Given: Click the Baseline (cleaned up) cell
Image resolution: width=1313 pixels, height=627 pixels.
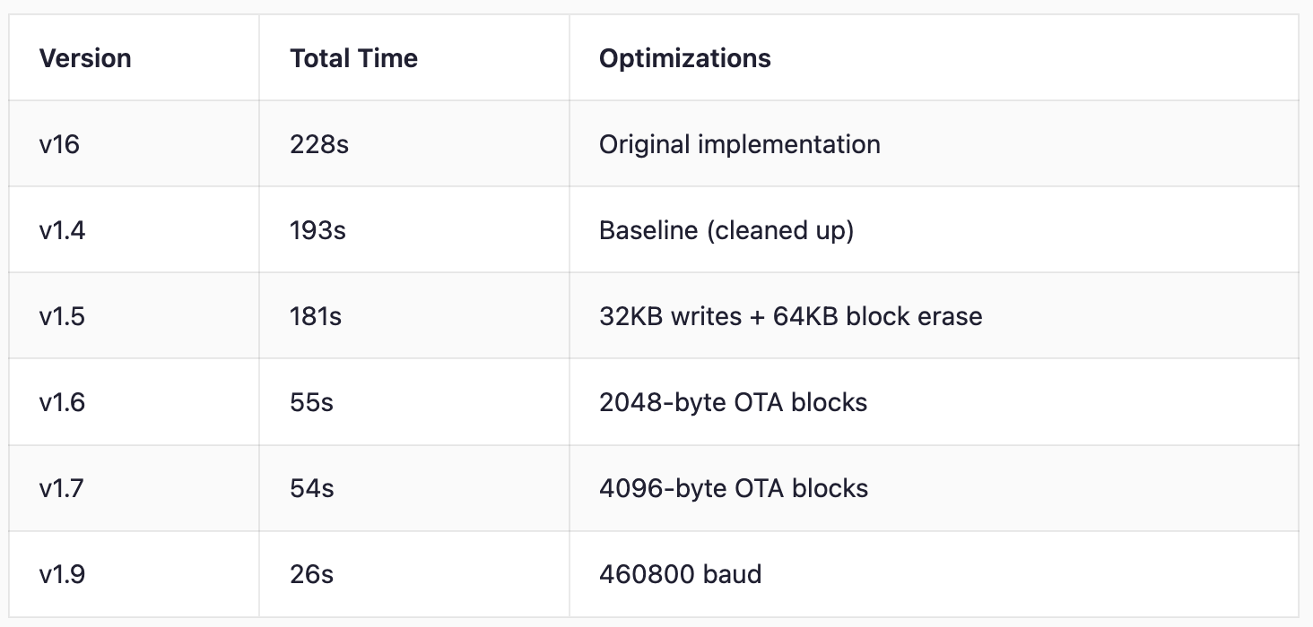Looking at the screenshot, I should 726,230.
